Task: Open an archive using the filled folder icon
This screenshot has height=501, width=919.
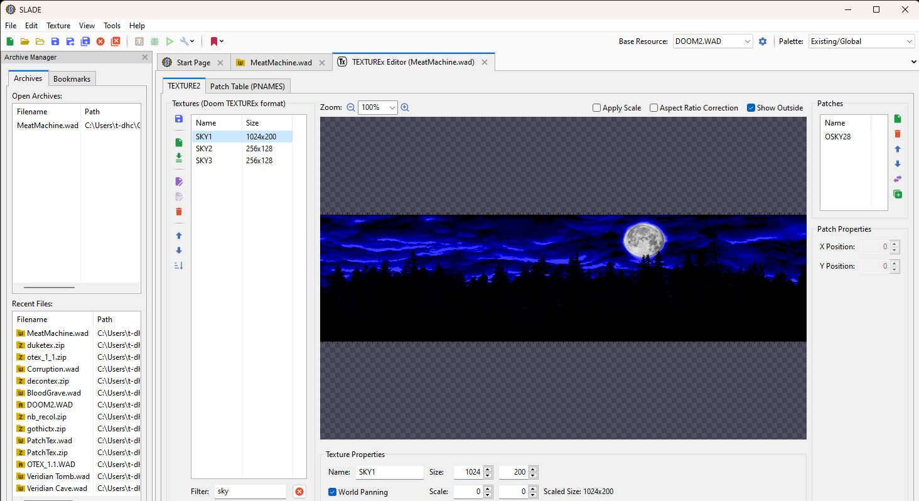Action: [x=25, y=41]
